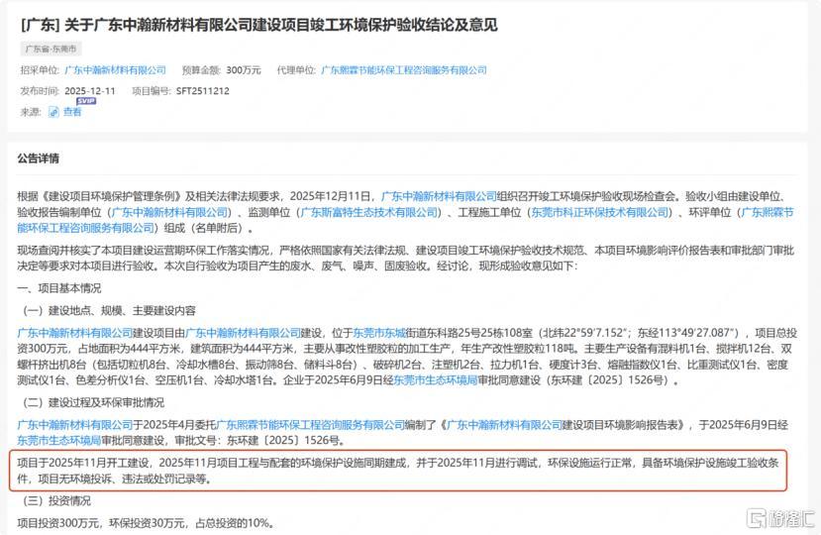Click the 发布时间 value 2025-12-11
The height and width of the screenshot is (535, 821).
coord(90,90)
